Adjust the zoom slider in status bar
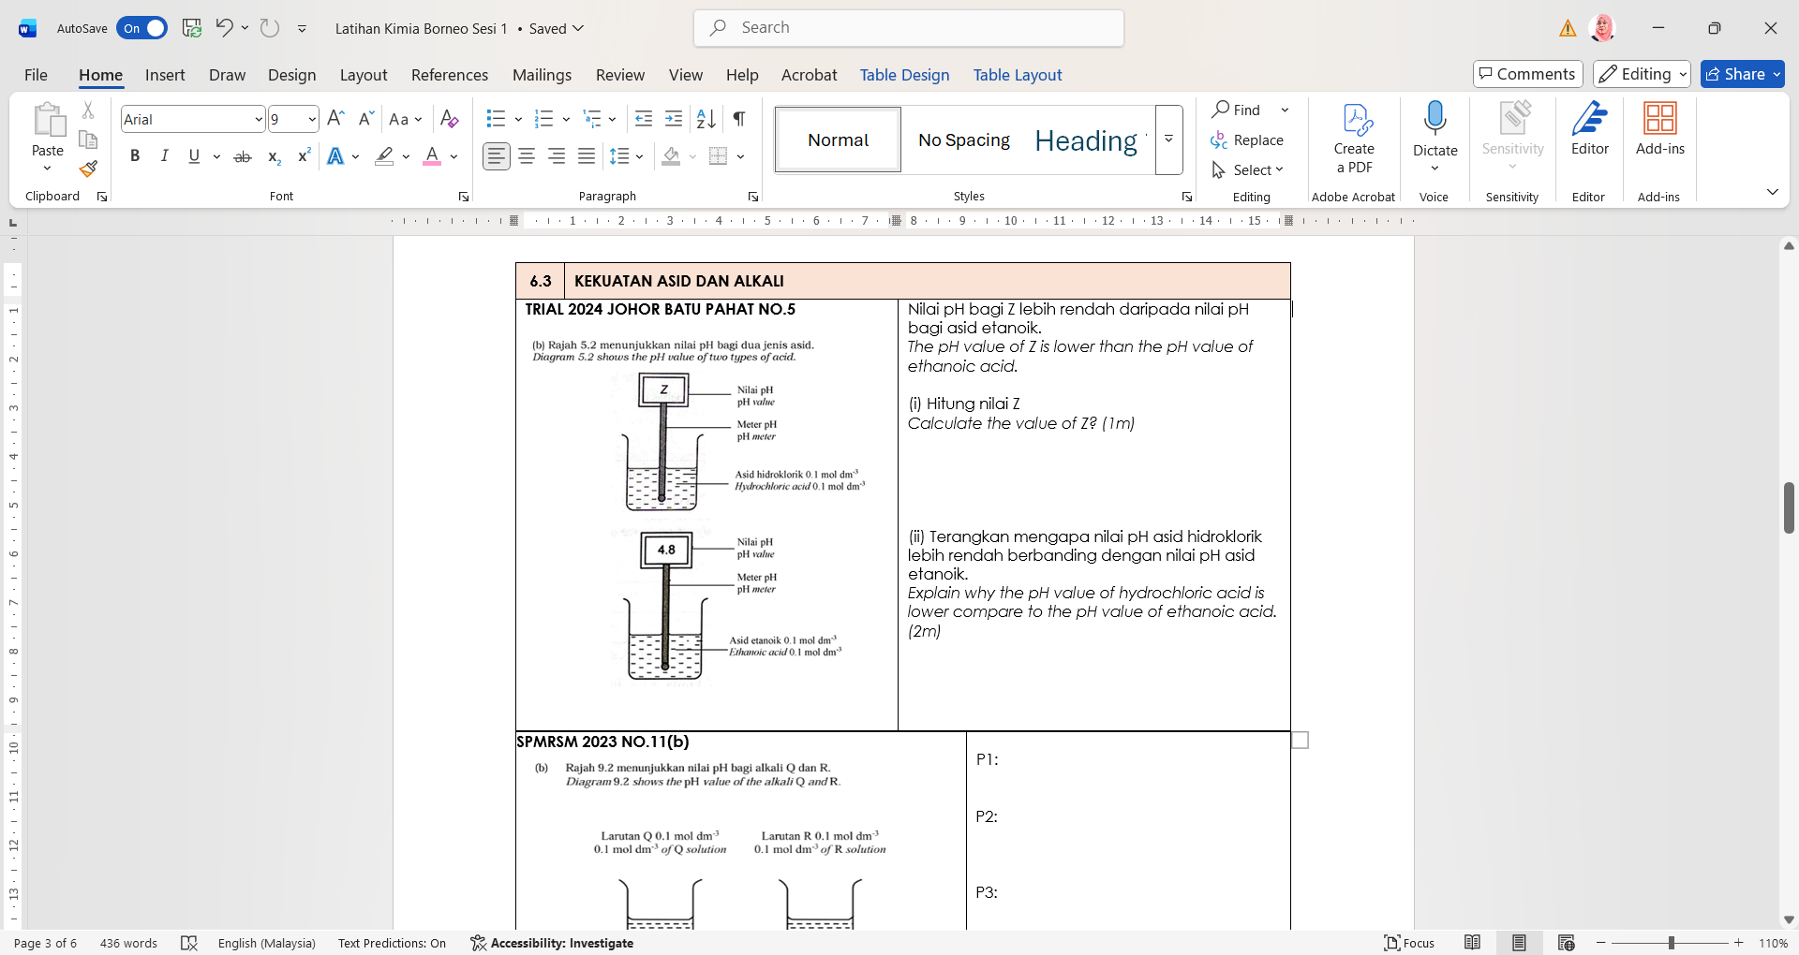The height and width of the screenshot is (955, 1799). (x=1671, y=943)
